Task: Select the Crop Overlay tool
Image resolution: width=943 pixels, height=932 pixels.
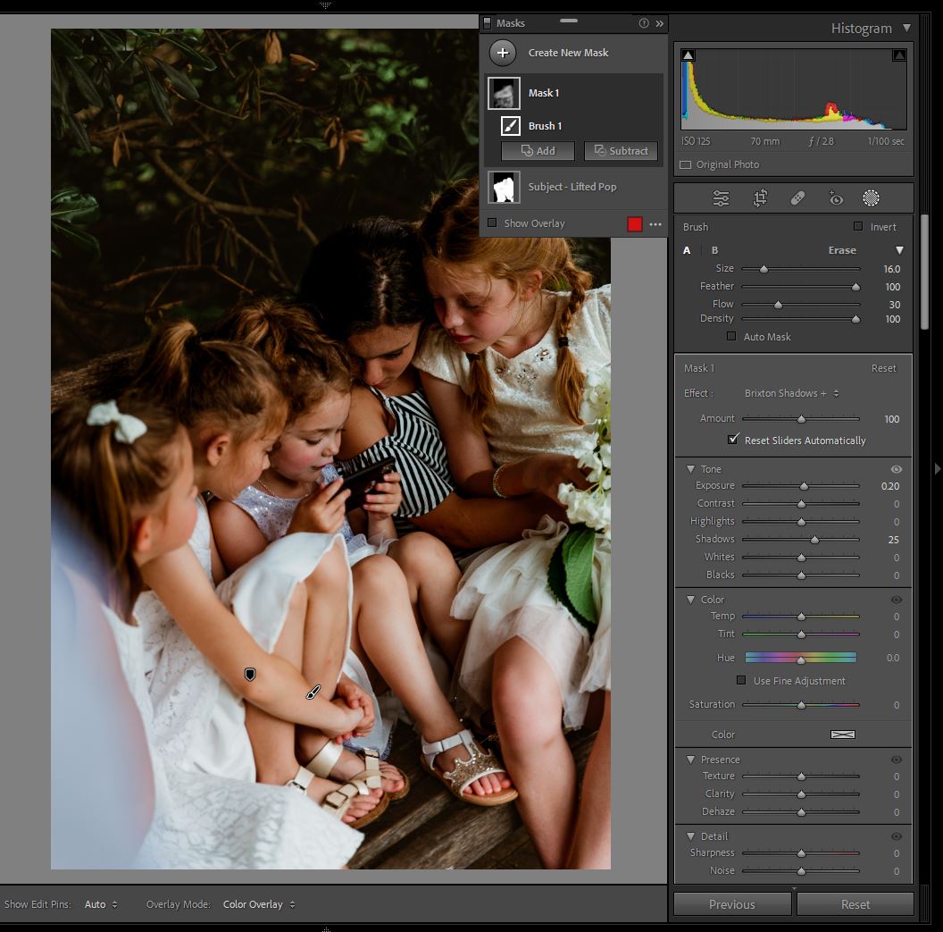Action: pos(760,198)
